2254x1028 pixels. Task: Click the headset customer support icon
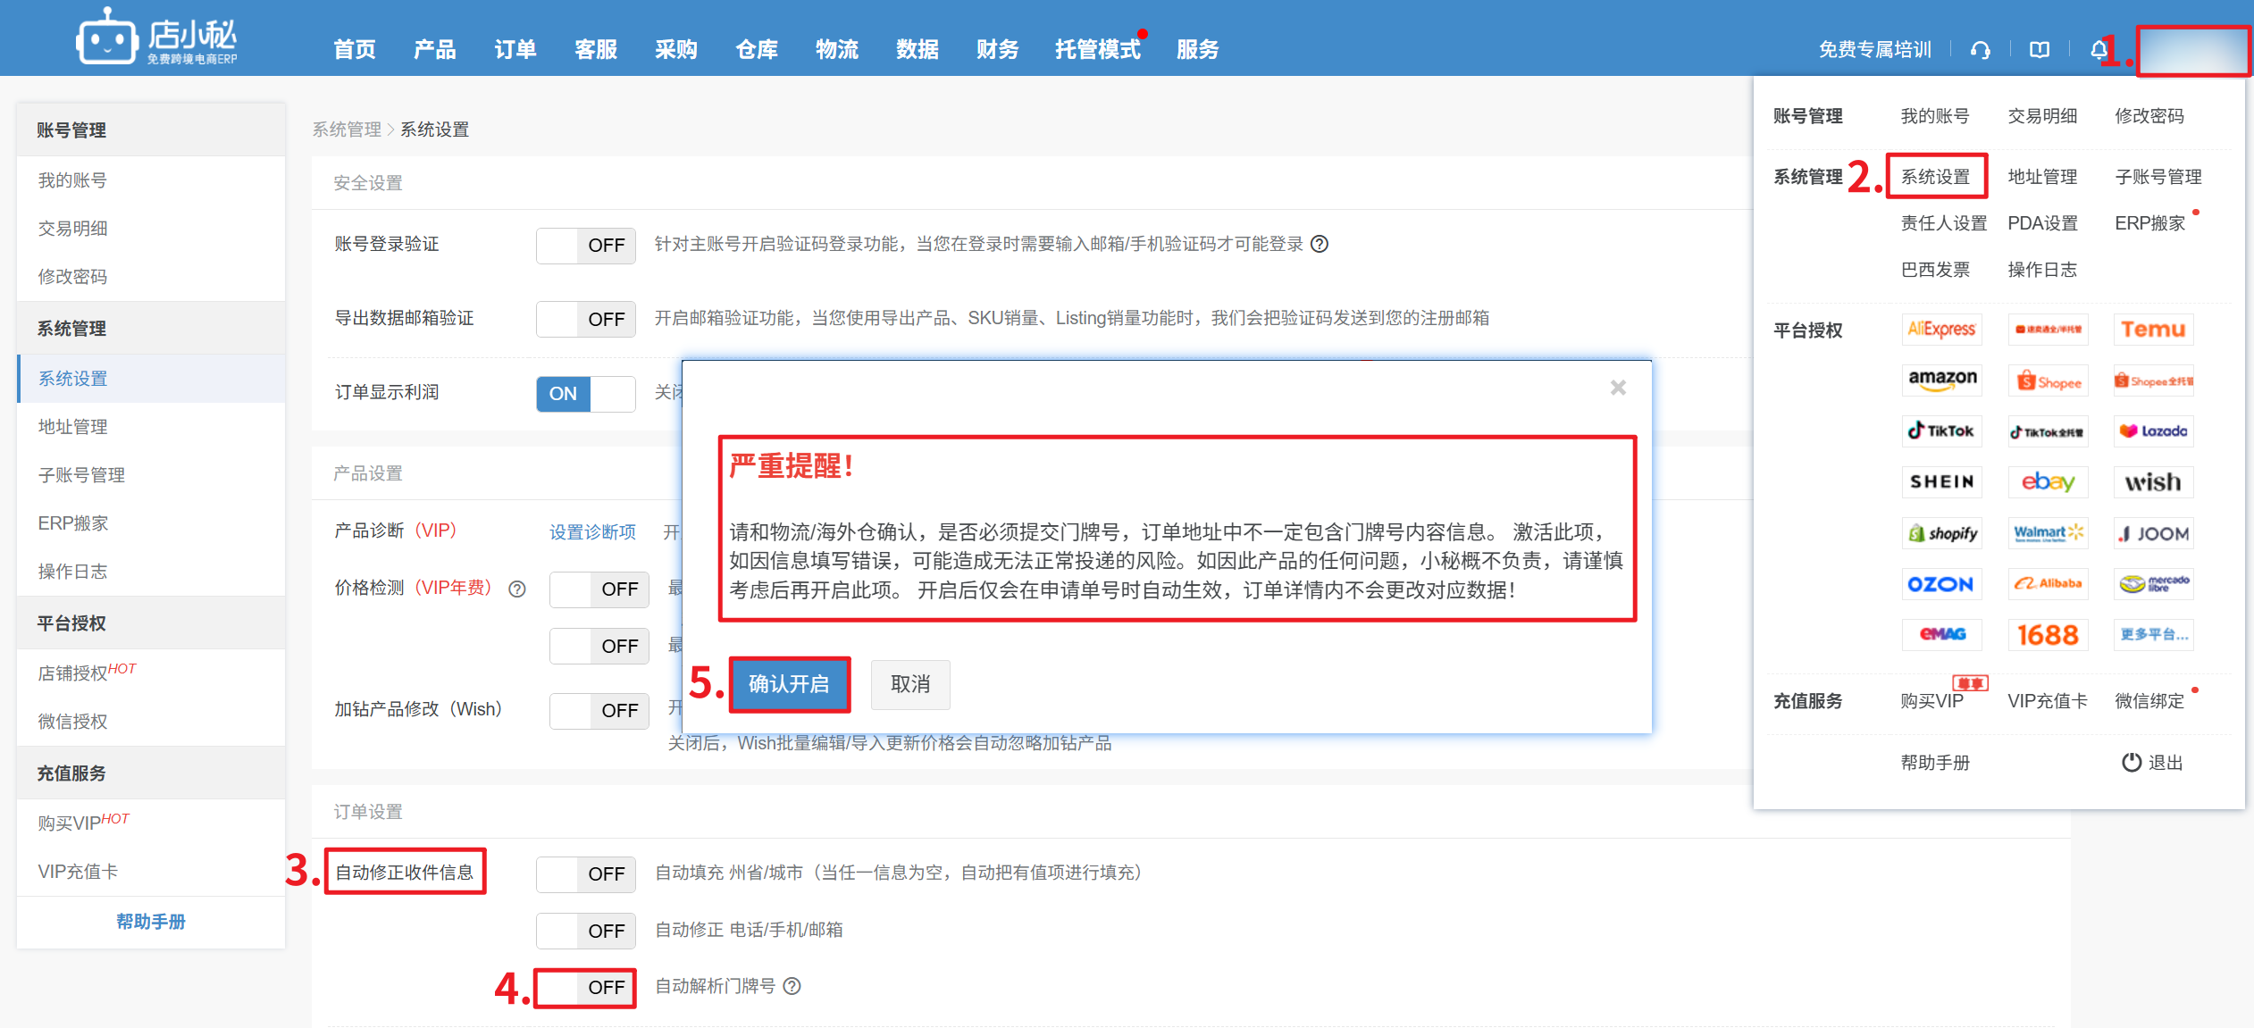point(1981,50)
